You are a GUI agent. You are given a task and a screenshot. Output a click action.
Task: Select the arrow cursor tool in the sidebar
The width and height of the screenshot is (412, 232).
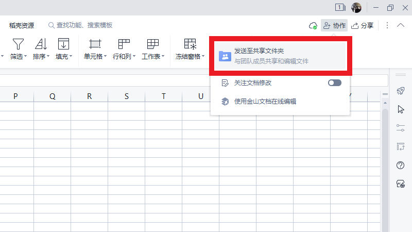click(400, 109)
